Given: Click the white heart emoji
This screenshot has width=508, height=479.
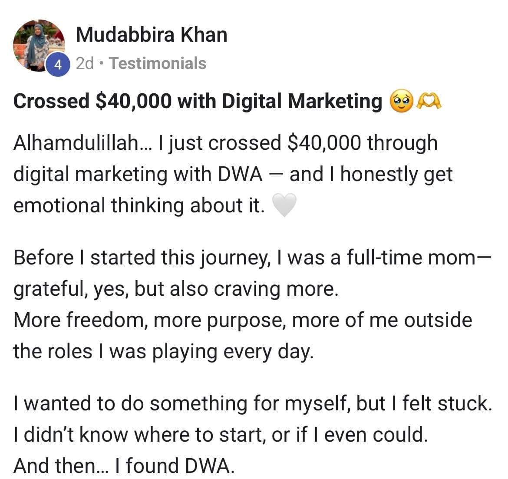Looking at the screenshot, I should [284, 205].
